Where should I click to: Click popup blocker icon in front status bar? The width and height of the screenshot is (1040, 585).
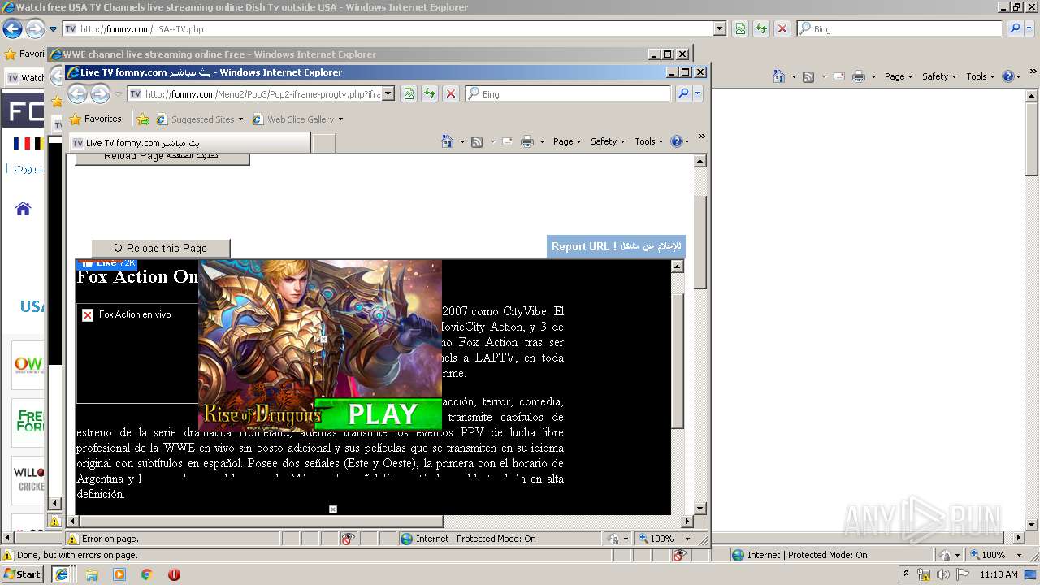pyautogui.click(x=349, y=539)
